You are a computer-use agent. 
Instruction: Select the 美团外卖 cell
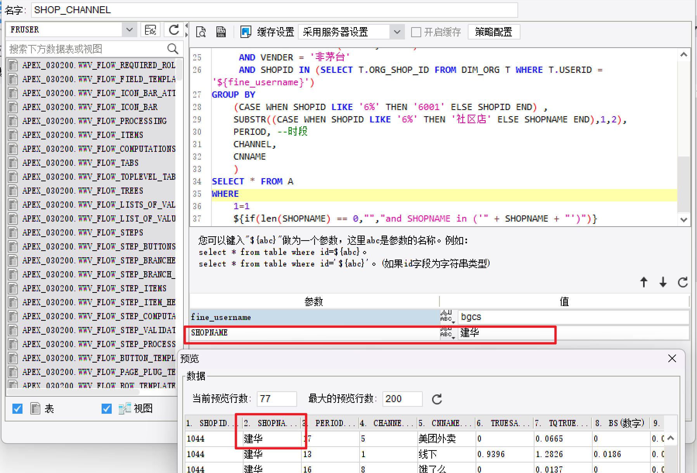446,439
